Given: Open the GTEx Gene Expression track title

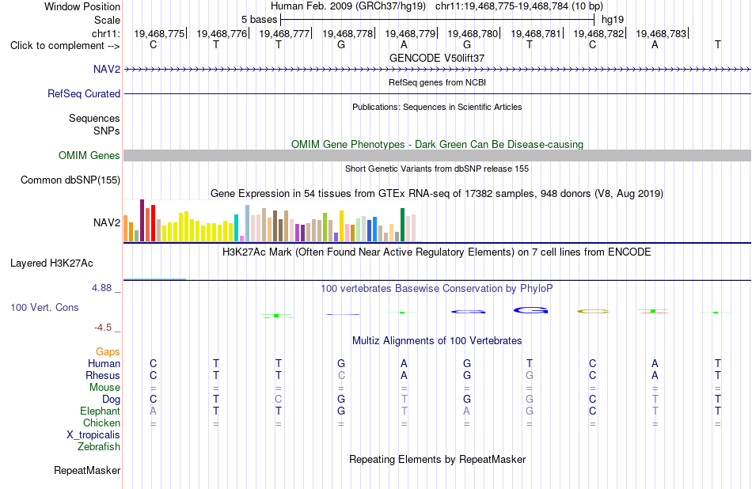Looking at the screenshot, I should 437,194.
